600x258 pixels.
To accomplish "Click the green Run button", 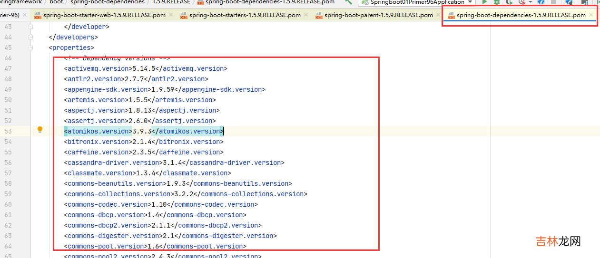I will tap(484, 2).
